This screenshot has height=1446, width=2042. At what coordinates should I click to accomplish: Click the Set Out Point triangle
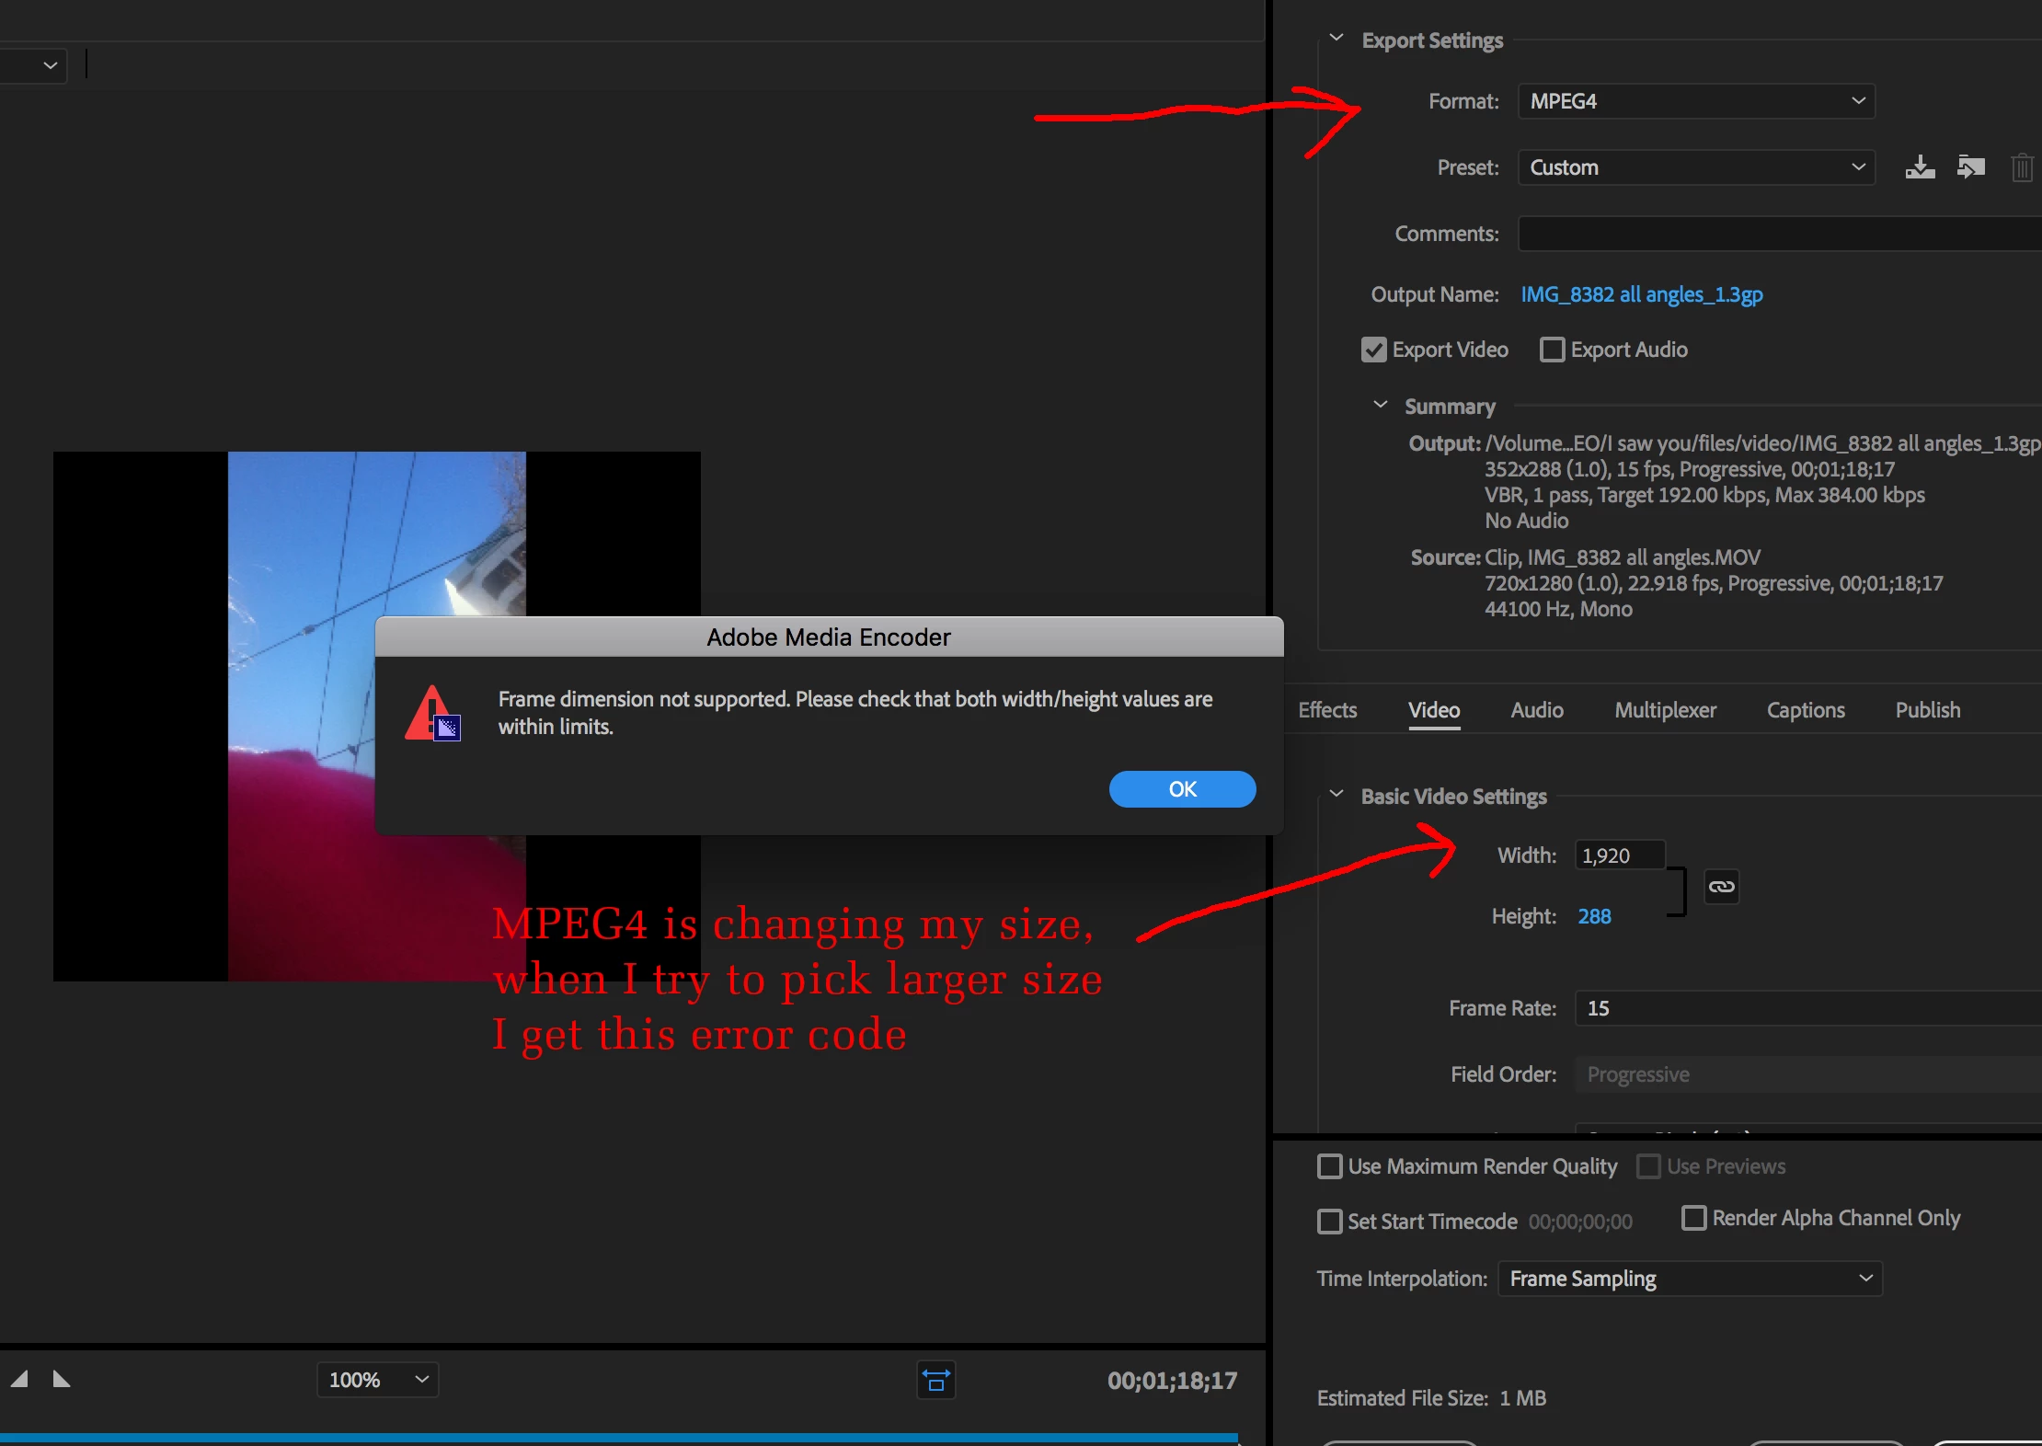point(62,1379)
